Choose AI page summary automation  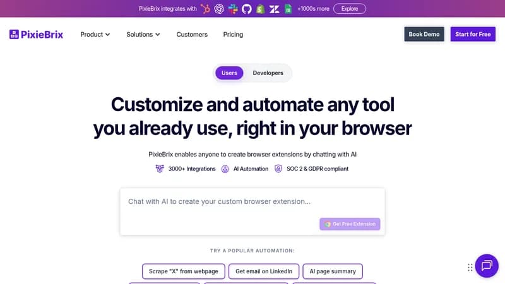click(x=333, y=271)
